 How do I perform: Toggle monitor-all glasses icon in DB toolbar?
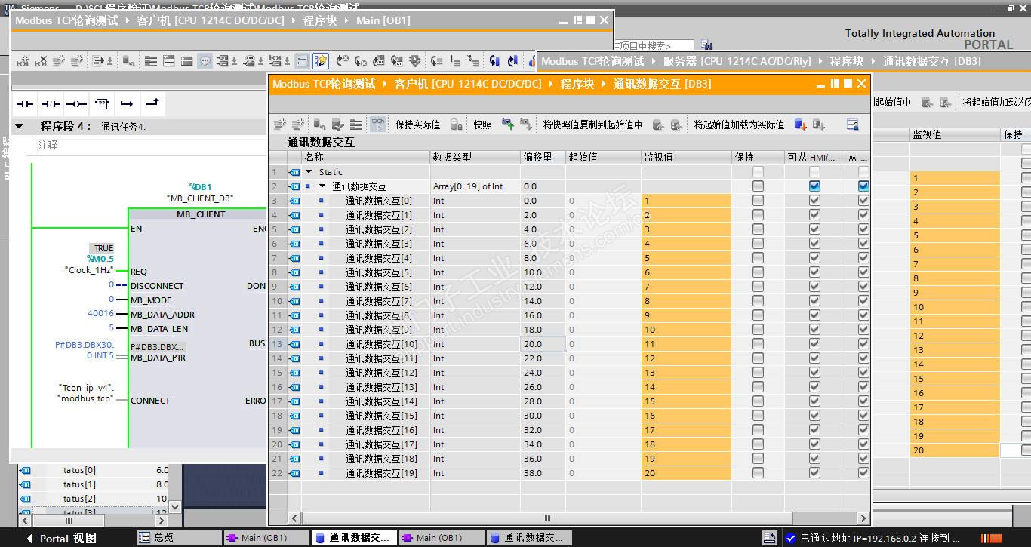coord(378,124)
